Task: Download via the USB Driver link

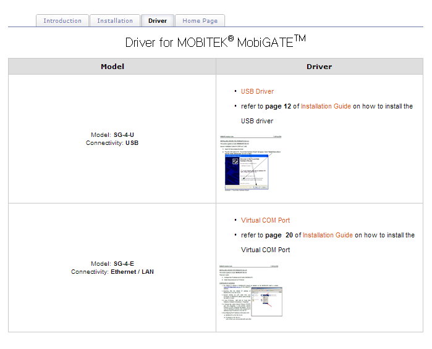Action: pos(257,92)
